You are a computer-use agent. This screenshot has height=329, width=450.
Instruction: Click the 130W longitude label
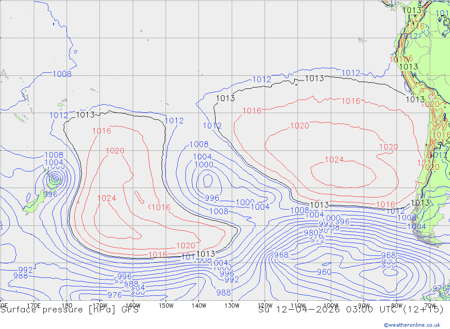[x=232, y=306]
